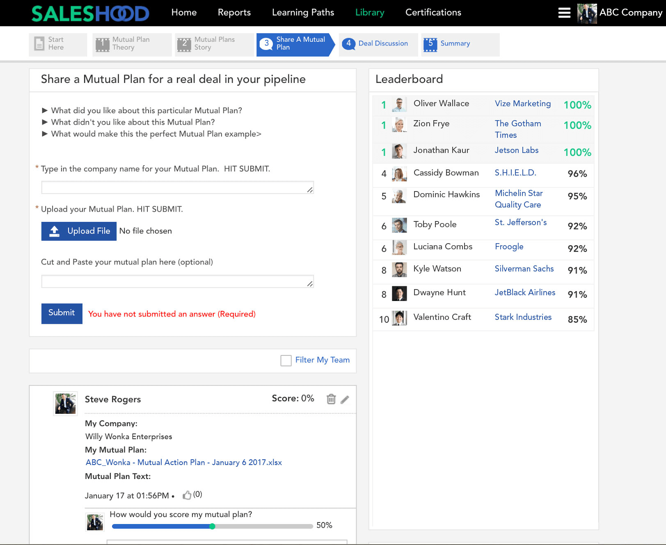Click ABC Company profile avatar in header
Screen dimensions: 666x545
click(587, 14)
